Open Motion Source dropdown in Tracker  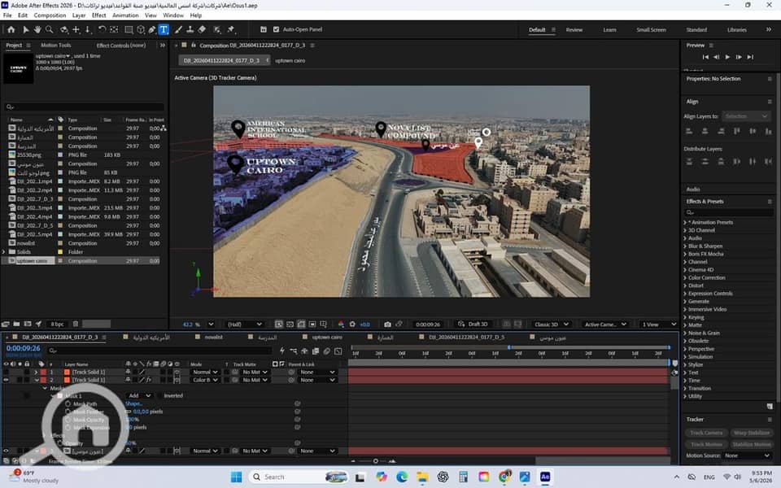click(747, 455)
